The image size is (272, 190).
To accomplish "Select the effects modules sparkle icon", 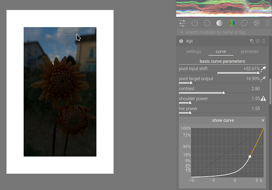I will point(256,23).
